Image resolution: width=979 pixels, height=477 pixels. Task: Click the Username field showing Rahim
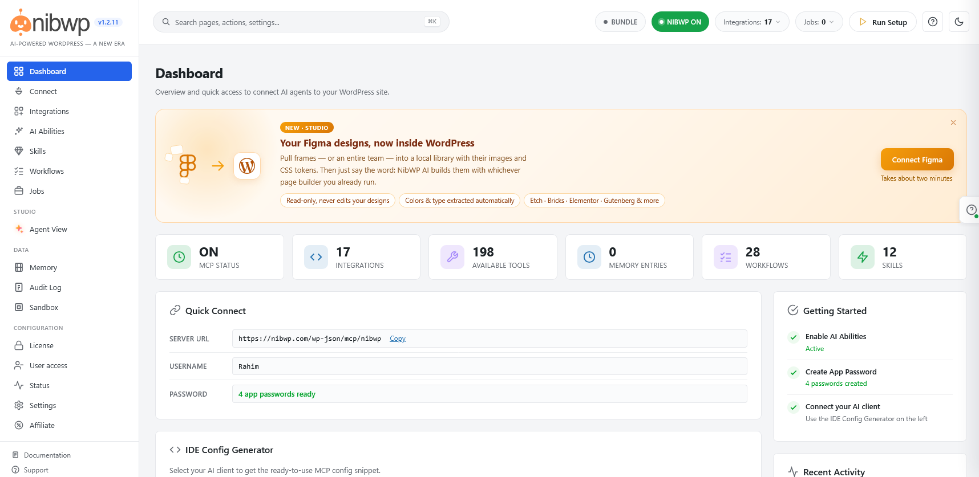[x=489, y=366]
